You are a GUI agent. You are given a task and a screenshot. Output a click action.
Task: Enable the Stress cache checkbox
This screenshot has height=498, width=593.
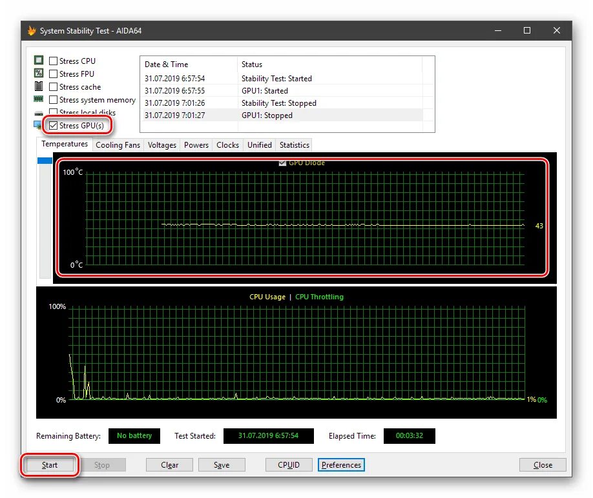pos(54,87)
